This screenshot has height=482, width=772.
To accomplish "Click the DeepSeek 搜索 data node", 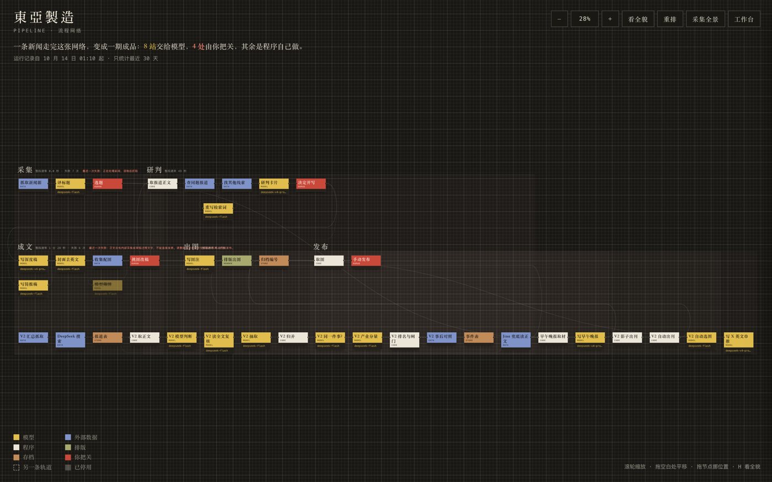I will 71,340.
